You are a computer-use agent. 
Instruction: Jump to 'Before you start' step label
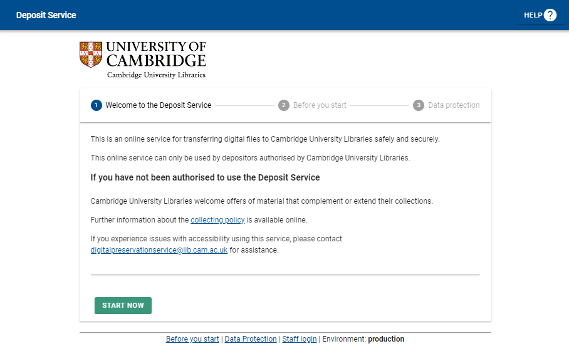[320, 105]
